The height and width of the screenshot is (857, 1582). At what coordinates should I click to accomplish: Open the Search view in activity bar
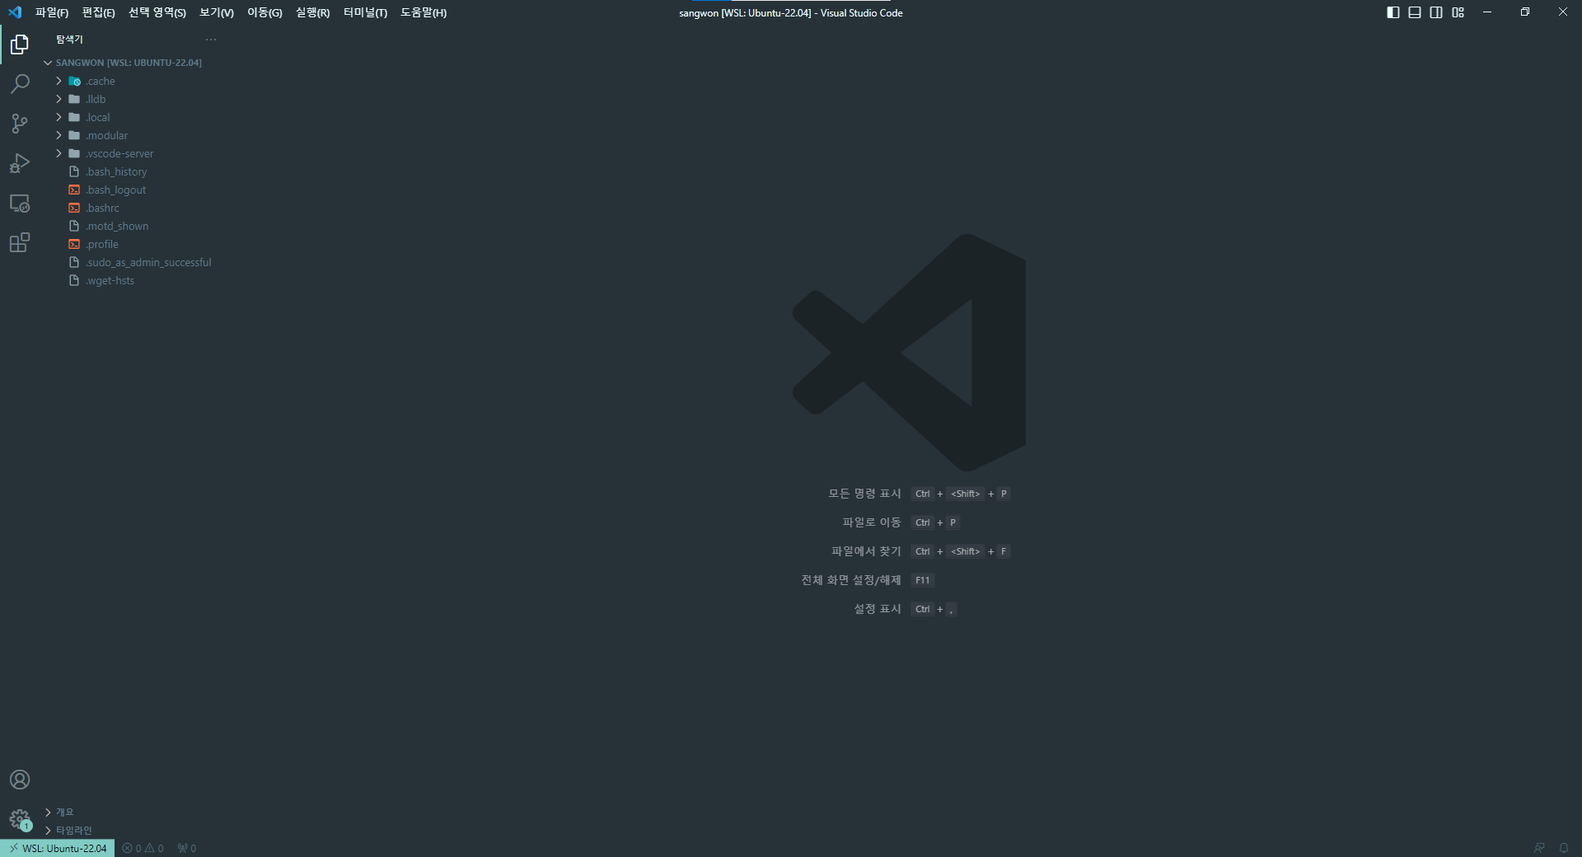click(20, 84)
